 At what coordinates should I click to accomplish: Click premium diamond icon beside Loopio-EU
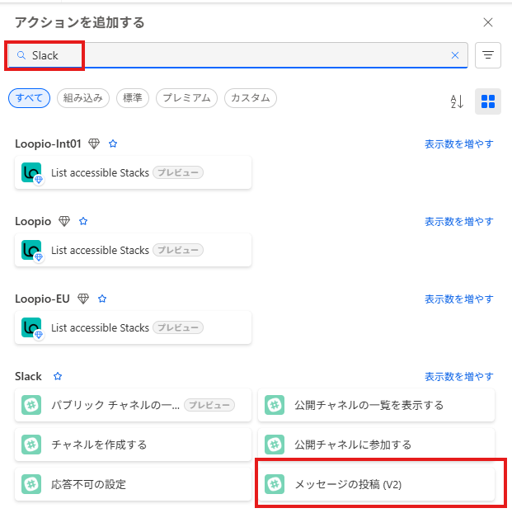tap(83, 299)
